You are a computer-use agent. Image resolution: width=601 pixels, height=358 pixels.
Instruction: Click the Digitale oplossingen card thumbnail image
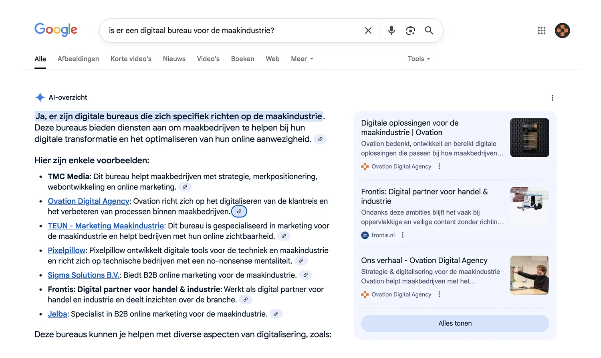[x=530, y=138]
